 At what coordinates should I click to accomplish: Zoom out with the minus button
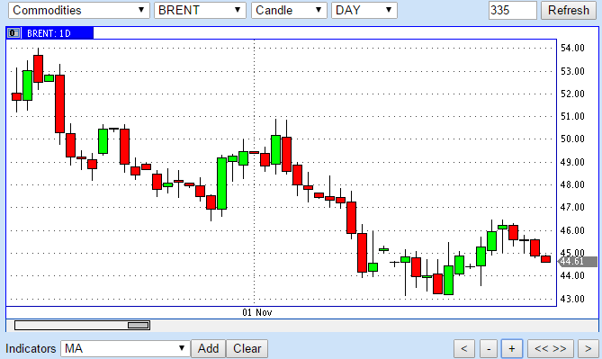[x=489, y=348]
